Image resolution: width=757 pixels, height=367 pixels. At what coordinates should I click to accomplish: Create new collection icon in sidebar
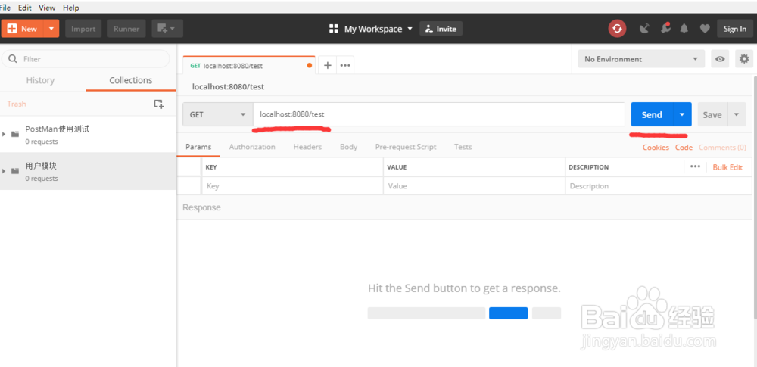click(159, 104)
